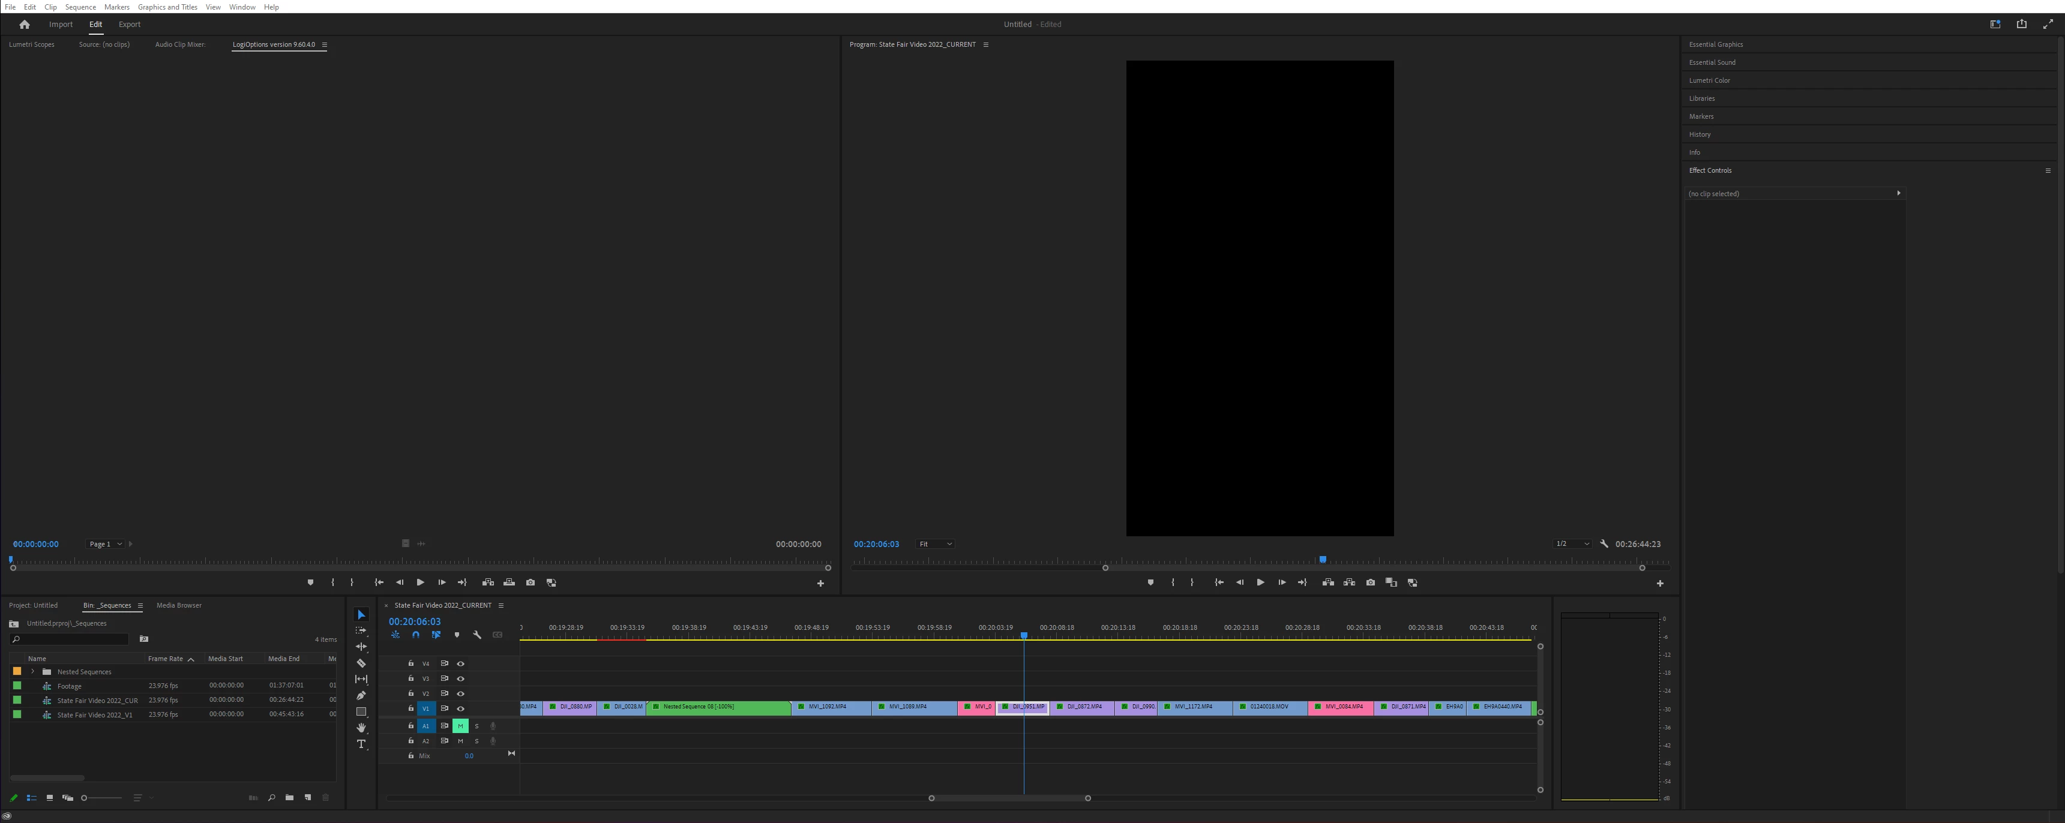The height and width of the screenshot is (823, 2065).
Task: Expand the Nested Sequences bin
Action: (x=32, y=672)
